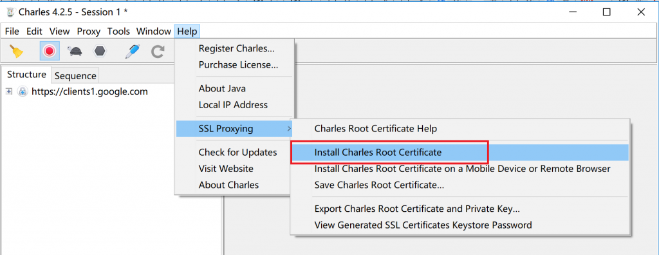Image resolution: width=659 pixels, height=255 pixels.
Task: Toggle recording with the red record button
Action: 50,52
